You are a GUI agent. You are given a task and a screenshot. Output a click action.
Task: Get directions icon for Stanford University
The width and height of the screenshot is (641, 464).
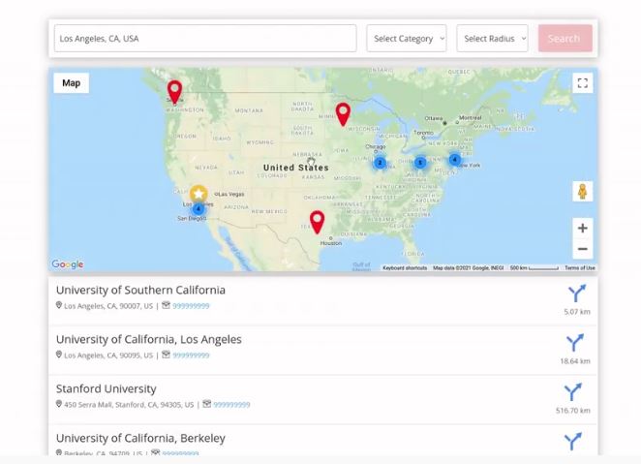[x=572, y=392]
